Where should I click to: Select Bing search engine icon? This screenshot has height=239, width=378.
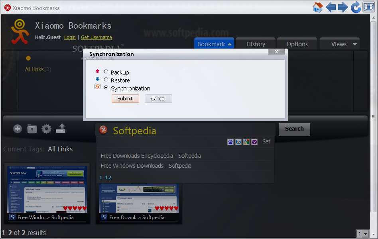[x=238, y=142]
